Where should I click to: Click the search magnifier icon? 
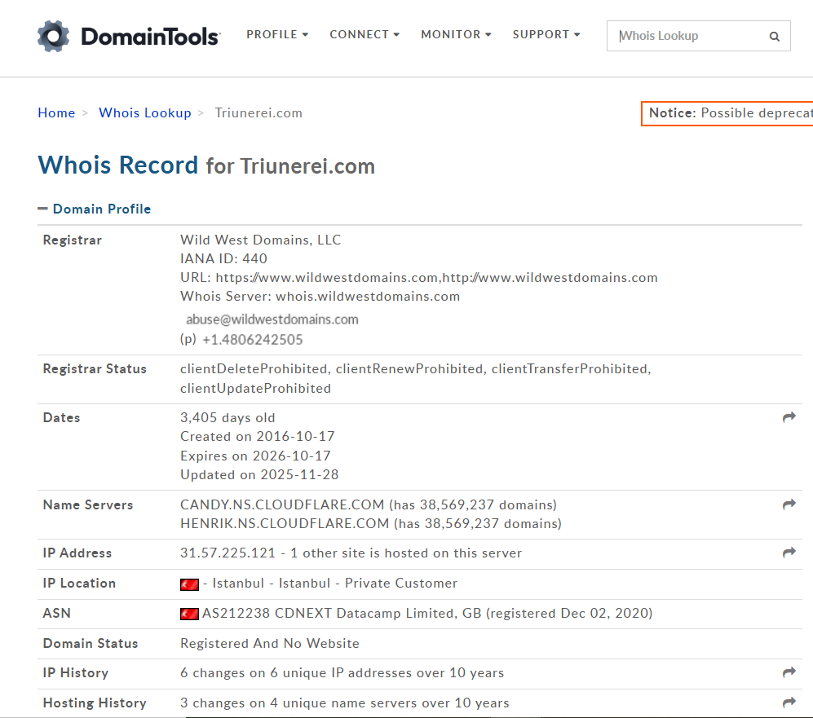(774, 36)
